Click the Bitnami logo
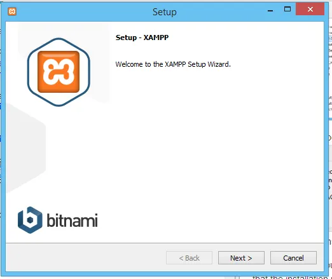Viewport: 332px width, 279px height. click(58, 220)
